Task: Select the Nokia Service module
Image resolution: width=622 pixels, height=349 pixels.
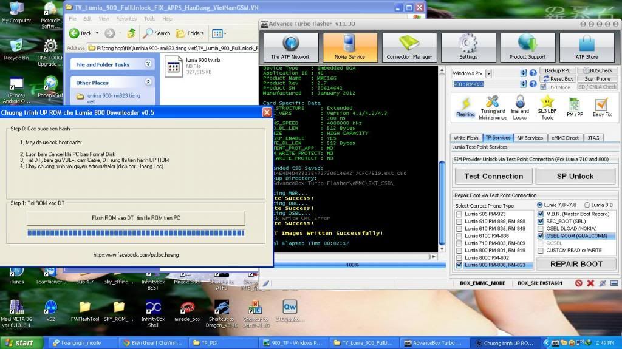Action: click(350, 47)
